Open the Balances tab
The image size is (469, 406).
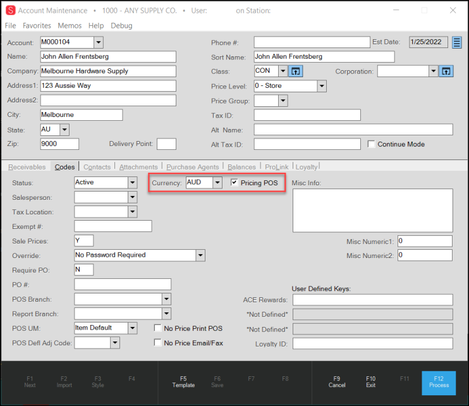(241, 167)
